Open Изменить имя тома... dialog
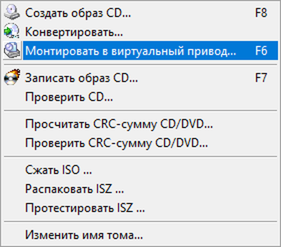 point(140,235)
